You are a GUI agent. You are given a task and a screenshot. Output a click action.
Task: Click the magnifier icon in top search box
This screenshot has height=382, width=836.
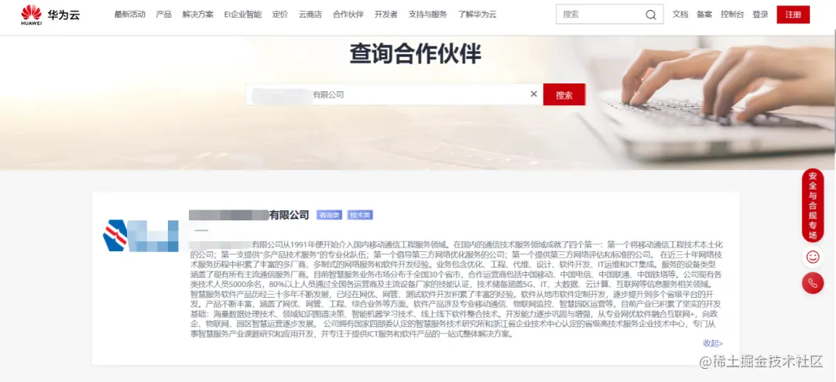pos(650,15)
